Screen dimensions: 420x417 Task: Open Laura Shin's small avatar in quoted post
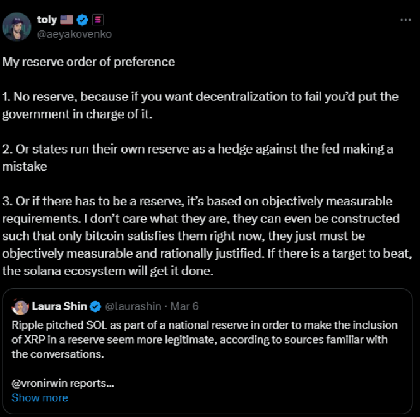[20, 307]
